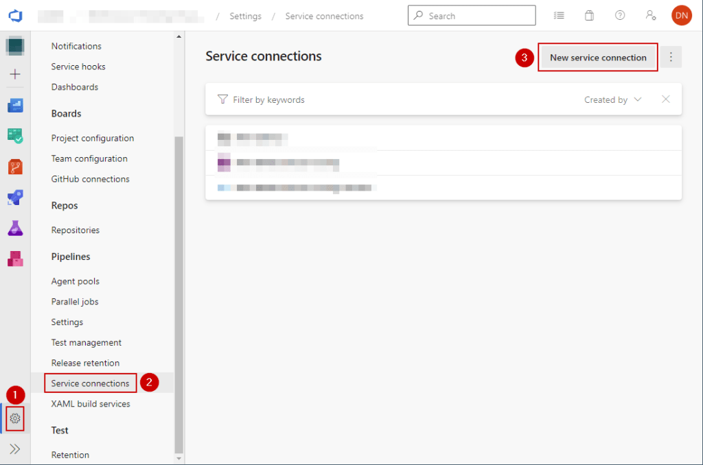Open Test Plans flask icon

15,228
